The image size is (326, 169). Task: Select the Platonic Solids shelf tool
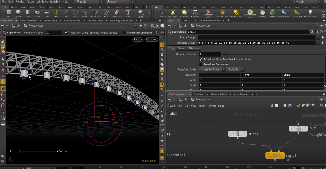[x=140, y=14]
